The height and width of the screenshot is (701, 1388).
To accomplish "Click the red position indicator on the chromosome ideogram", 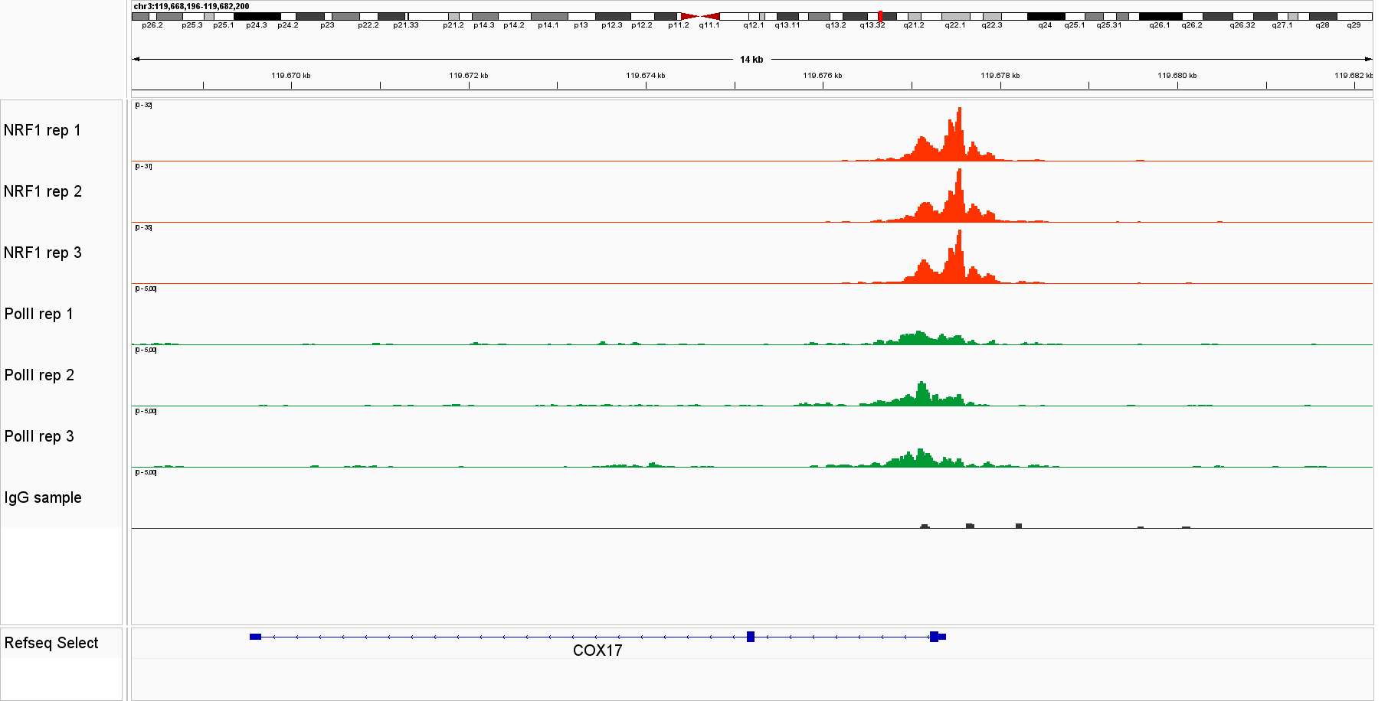I will tap(880, 16).
